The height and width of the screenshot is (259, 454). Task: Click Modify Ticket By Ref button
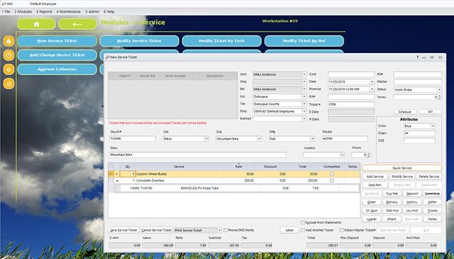pos(304,41)
